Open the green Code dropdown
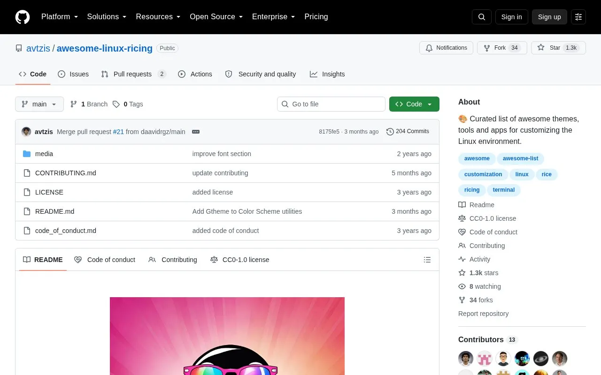The width and height of the screenshot is (601, 375). 414,104
